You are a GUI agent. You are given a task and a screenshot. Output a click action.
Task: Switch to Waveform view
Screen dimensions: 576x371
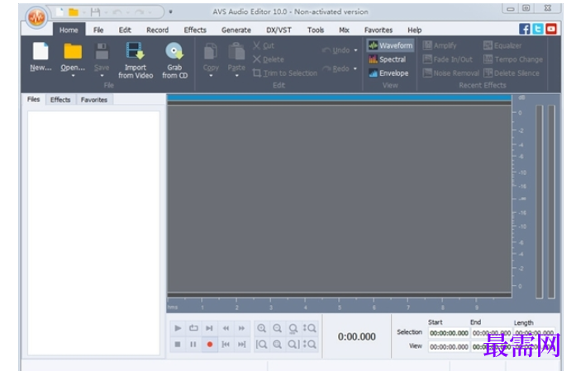coord(391,45)
